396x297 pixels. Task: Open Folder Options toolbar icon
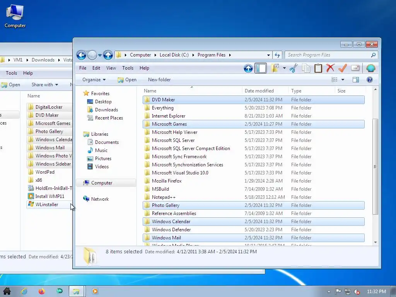[275, 68]
